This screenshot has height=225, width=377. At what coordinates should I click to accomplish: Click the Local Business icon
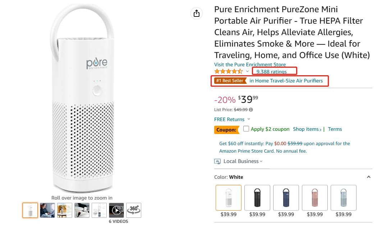point(217,162)
